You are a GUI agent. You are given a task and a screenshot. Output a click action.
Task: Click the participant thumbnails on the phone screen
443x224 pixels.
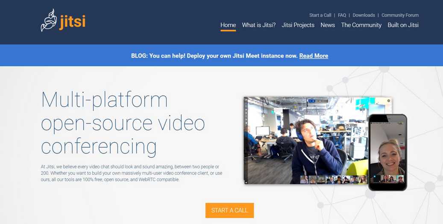pos(389,179)
